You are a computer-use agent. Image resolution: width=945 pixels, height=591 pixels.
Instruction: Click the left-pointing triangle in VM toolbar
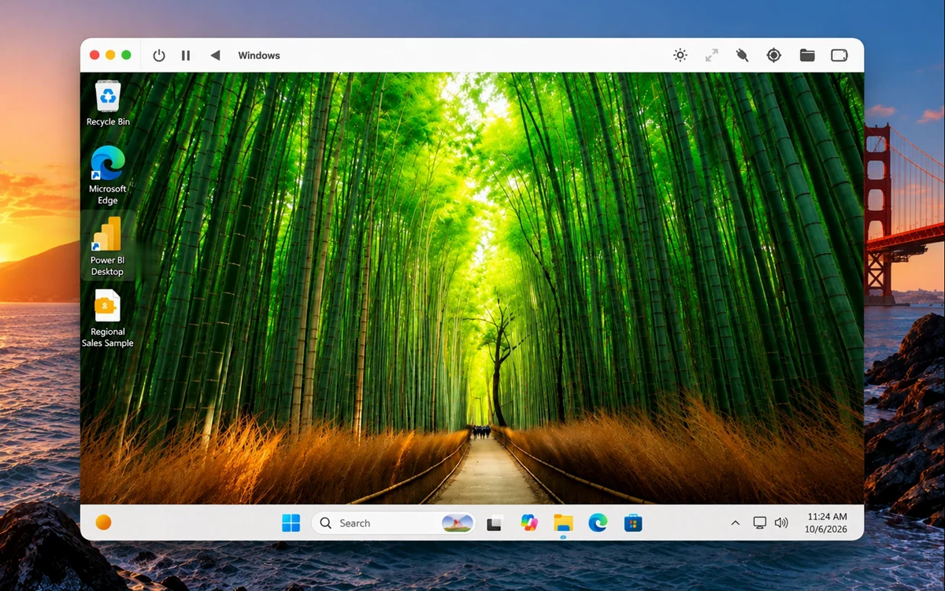[215, 55]
